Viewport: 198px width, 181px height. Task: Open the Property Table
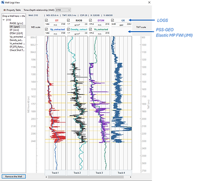tap(13, 10)
